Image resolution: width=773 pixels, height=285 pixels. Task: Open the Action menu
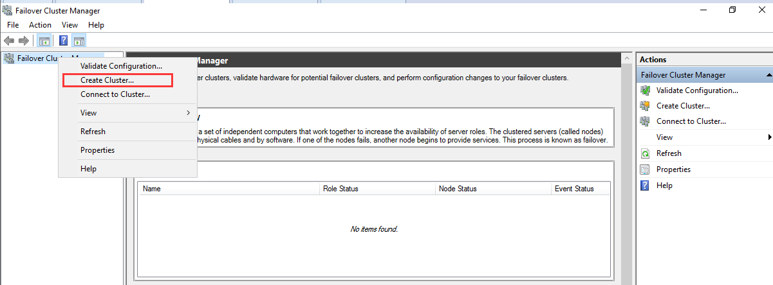(40, 25)
